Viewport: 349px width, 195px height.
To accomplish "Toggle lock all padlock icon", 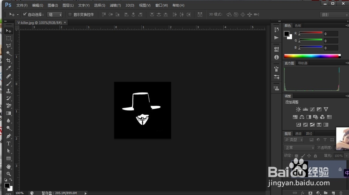I will coord(315,156).
